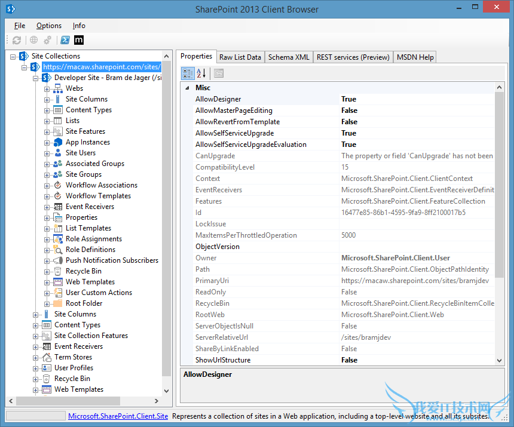Screen dimensions: 514x427
Task: Collapse the macaw.sharepoint.com site collection node
Action: (25, 68)
